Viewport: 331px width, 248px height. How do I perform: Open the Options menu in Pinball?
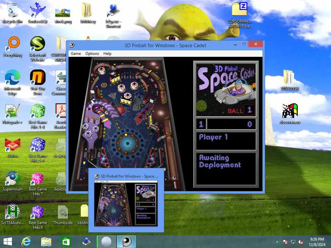point(92,54)
